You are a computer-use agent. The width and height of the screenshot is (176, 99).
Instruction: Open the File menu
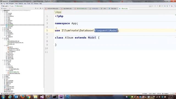[1, 4]
